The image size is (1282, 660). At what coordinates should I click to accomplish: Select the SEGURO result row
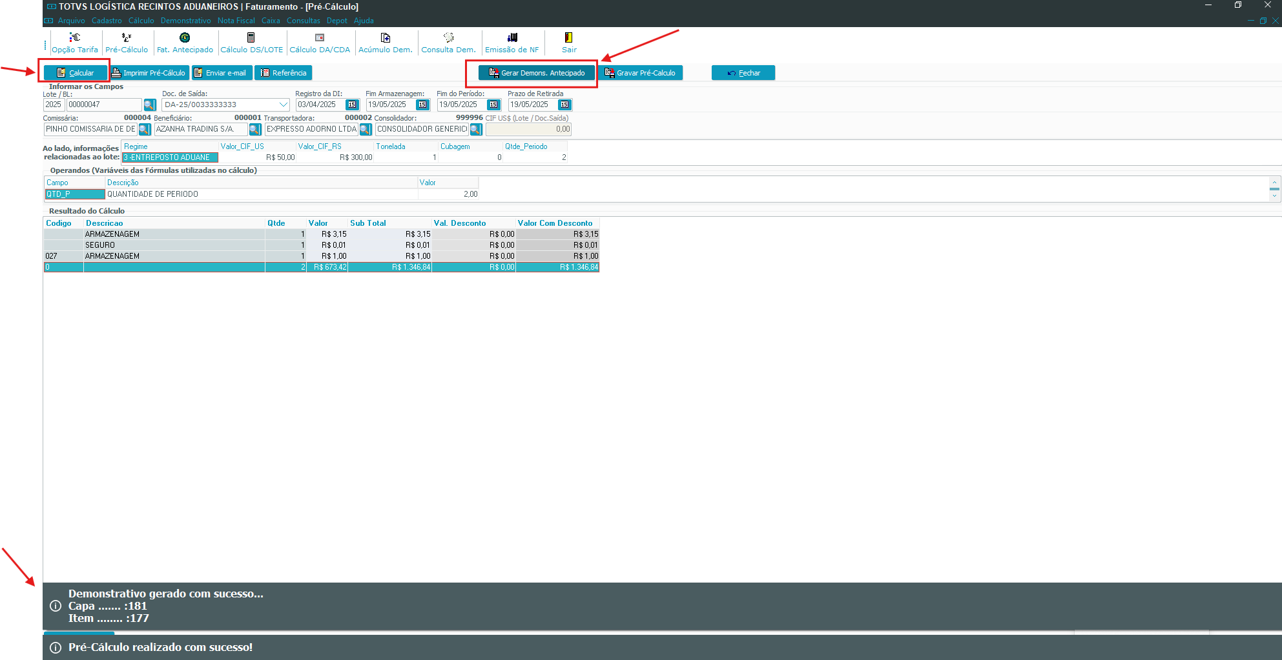[x=322, y=245]
